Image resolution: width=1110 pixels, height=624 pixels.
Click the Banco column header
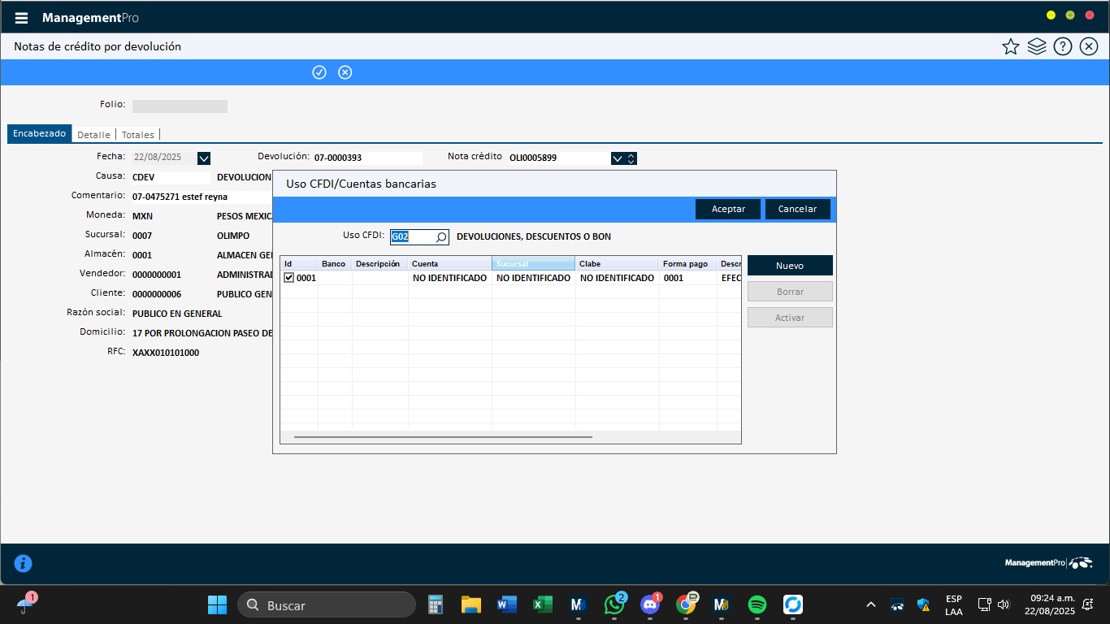click(335, 264)
